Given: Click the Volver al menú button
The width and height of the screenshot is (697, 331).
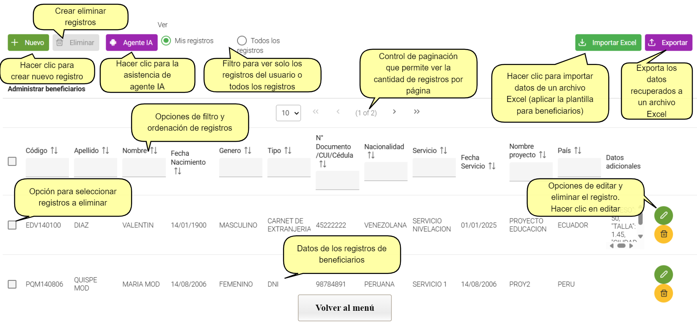Looking at the screenshot, I should pyautogui.click(x=345, y=308).
